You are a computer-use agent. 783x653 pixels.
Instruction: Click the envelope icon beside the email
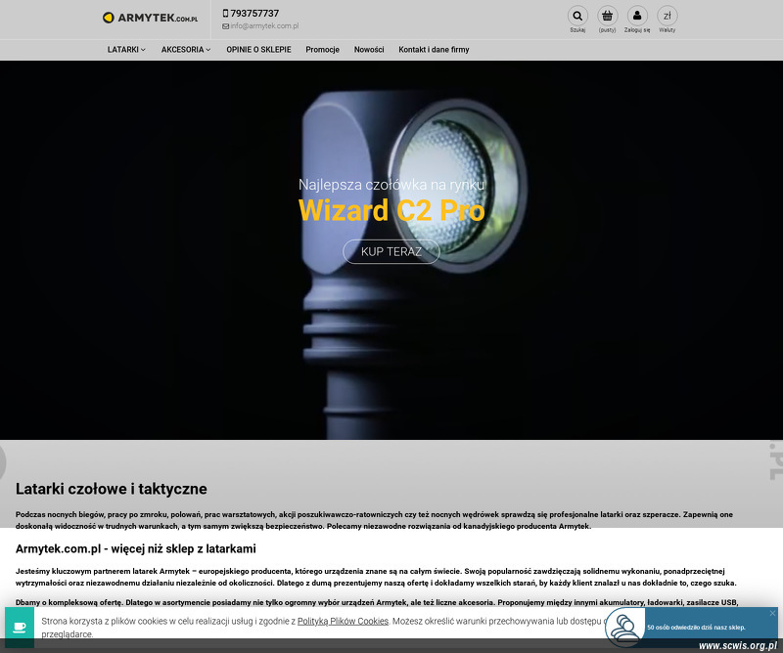click(x=226, y=26)
